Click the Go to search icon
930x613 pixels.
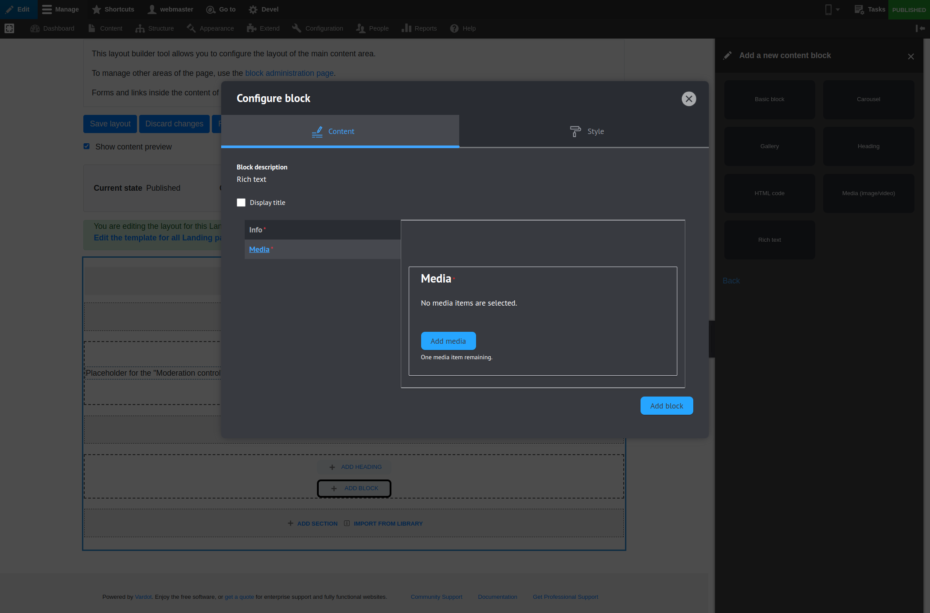point(211,9)
